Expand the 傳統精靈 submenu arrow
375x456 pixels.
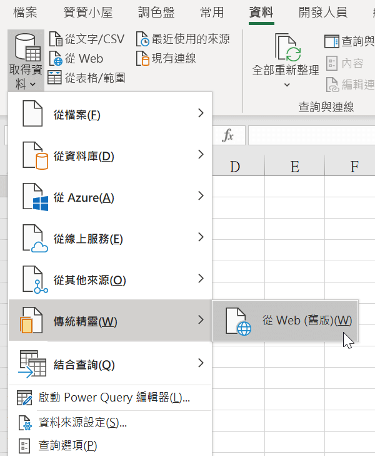[x=201, y=319]
